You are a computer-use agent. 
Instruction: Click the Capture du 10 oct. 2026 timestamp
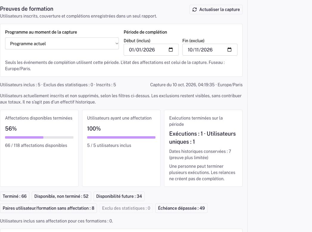coord(196,85)
